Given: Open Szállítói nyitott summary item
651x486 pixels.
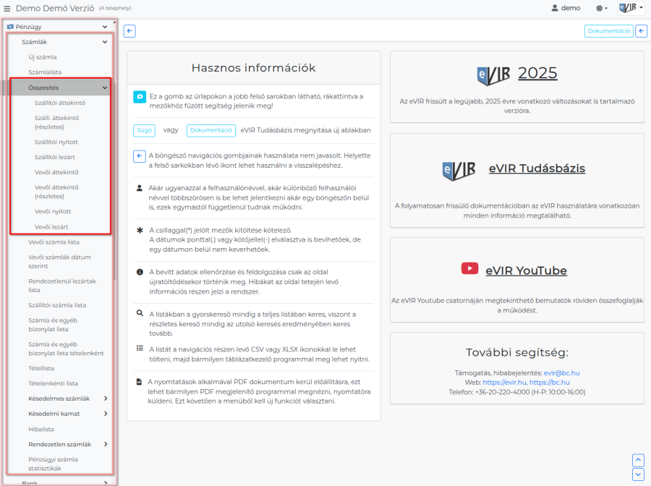Looking at the screenshot, I should pyautogui.click(x=56, y=142).
